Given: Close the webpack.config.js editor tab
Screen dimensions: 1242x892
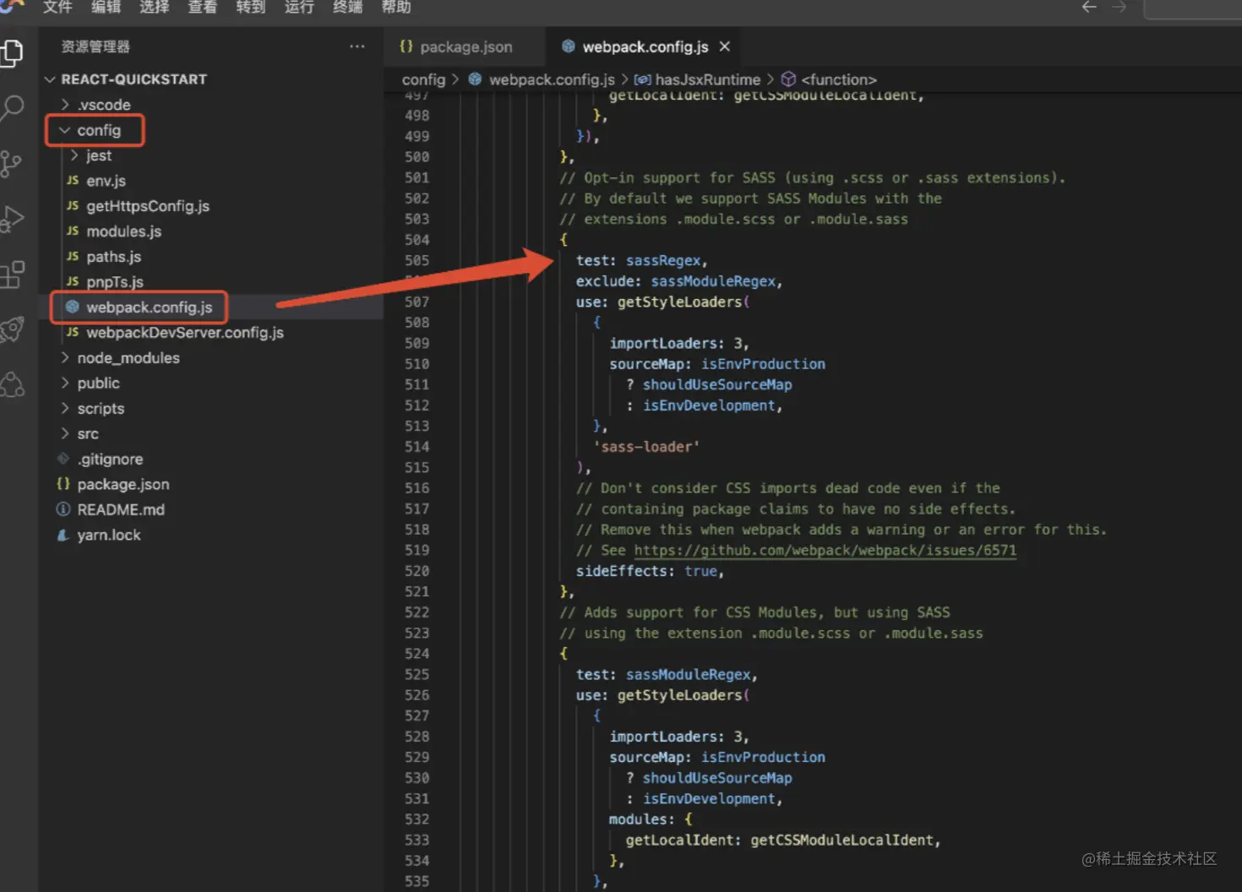Looking at the screenshot, I should (x=724, y=46).
